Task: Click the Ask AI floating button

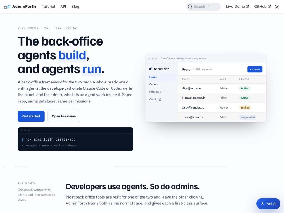Action: (268, 204)
